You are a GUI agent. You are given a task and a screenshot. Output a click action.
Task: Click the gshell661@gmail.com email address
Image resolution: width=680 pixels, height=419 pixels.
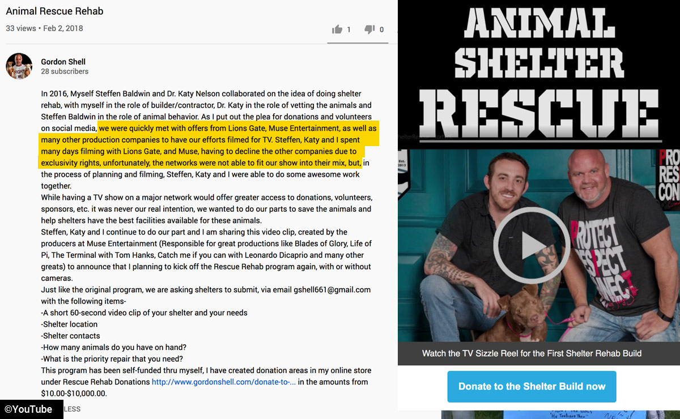(332, 289)
